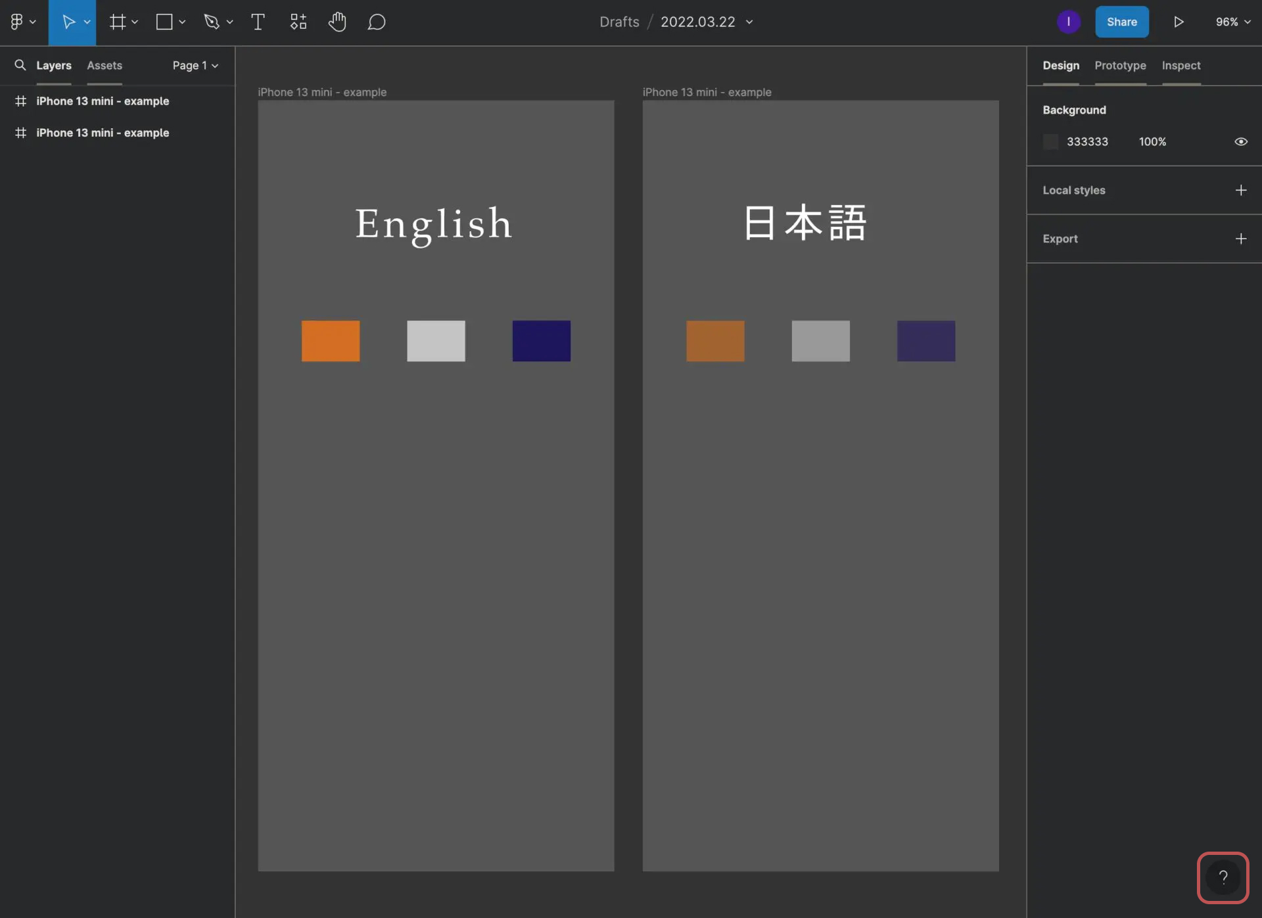Switch to the Inspect tab
This screenshot has height=918, width=1262.
click(1180, 64)
